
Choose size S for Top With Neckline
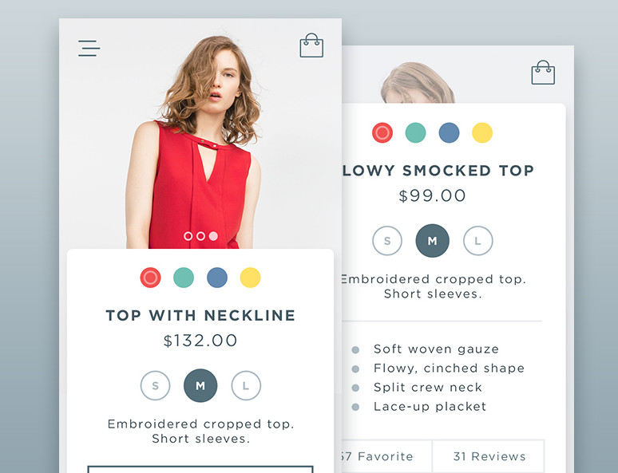tap(155, 385)
